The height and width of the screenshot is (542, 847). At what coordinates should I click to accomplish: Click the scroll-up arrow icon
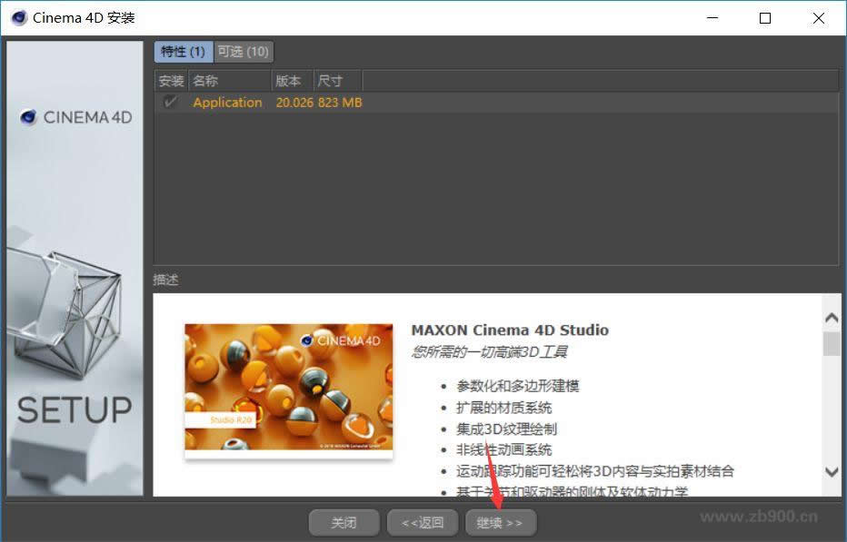coord(832,317)
